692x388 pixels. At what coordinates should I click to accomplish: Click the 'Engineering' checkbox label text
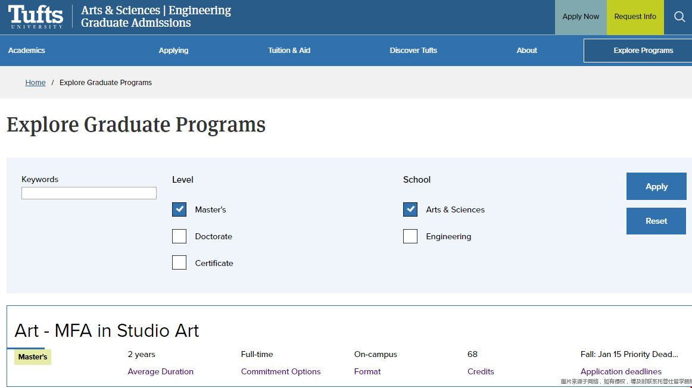click(x=448, y=237)
